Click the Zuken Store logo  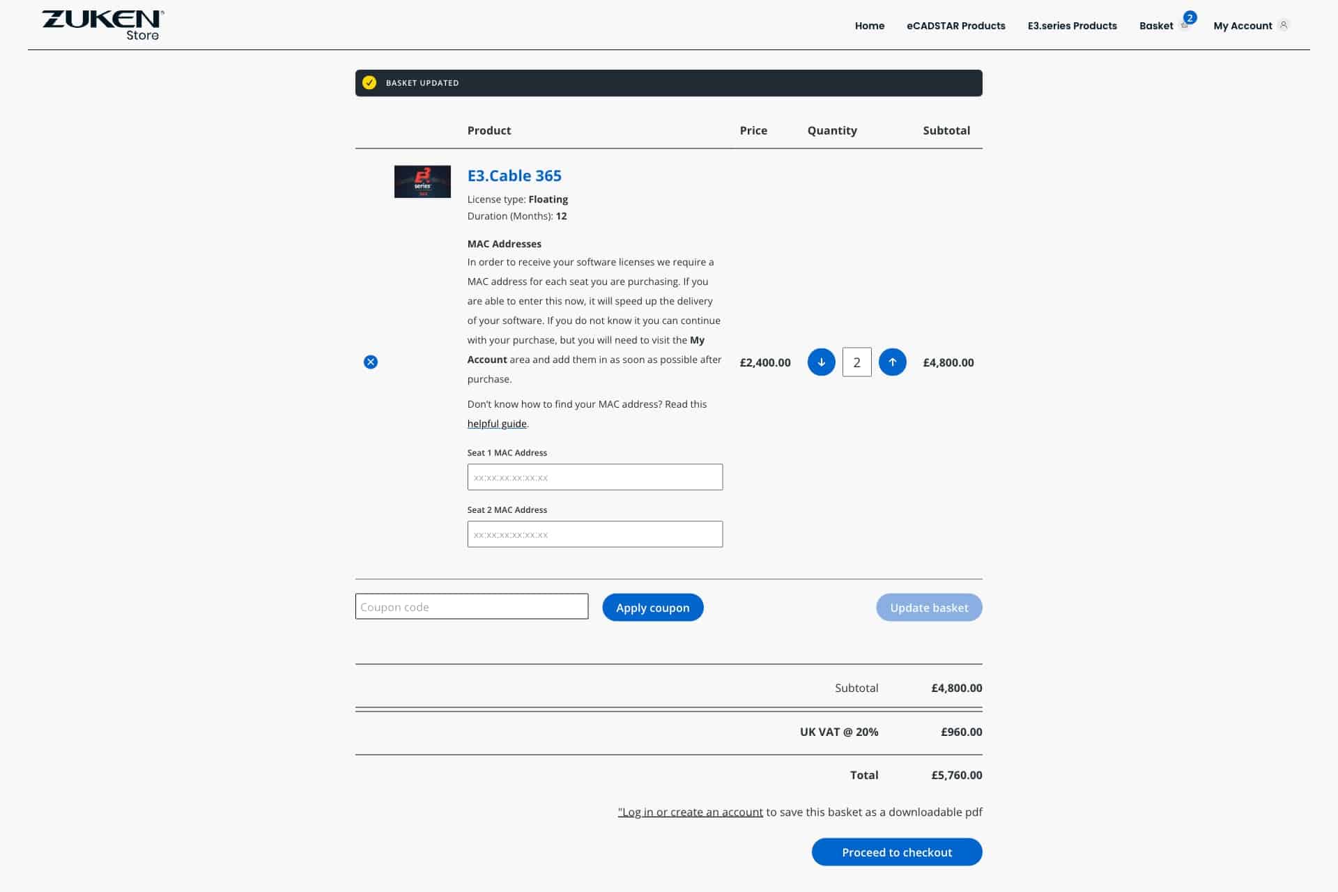103,24
